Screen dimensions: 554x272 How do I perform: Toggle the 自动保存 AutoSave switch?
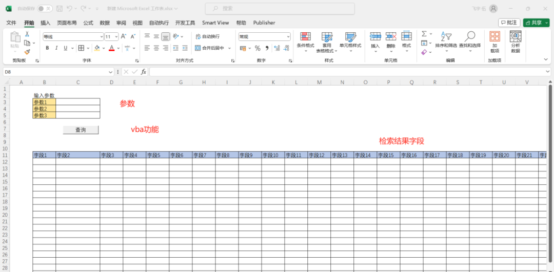coord(45,8)
